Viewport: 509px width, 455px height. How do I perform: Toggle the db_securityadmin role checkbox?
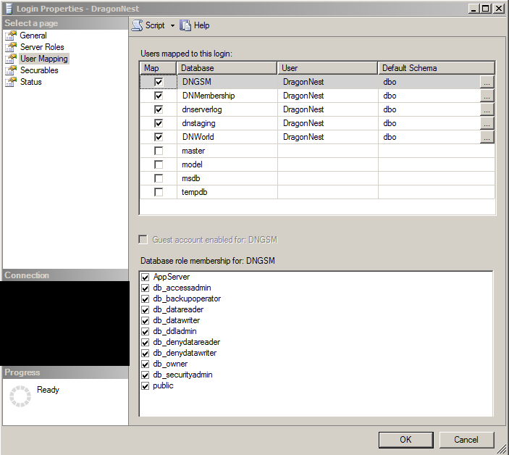(145, 375)
